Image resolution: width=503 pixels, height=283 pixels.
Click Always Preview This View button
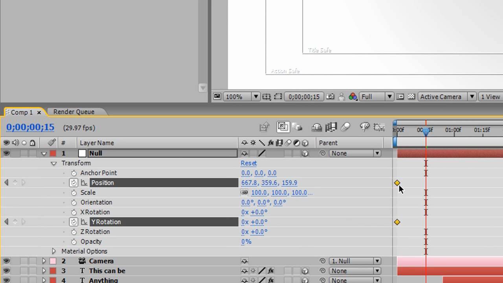217,97
